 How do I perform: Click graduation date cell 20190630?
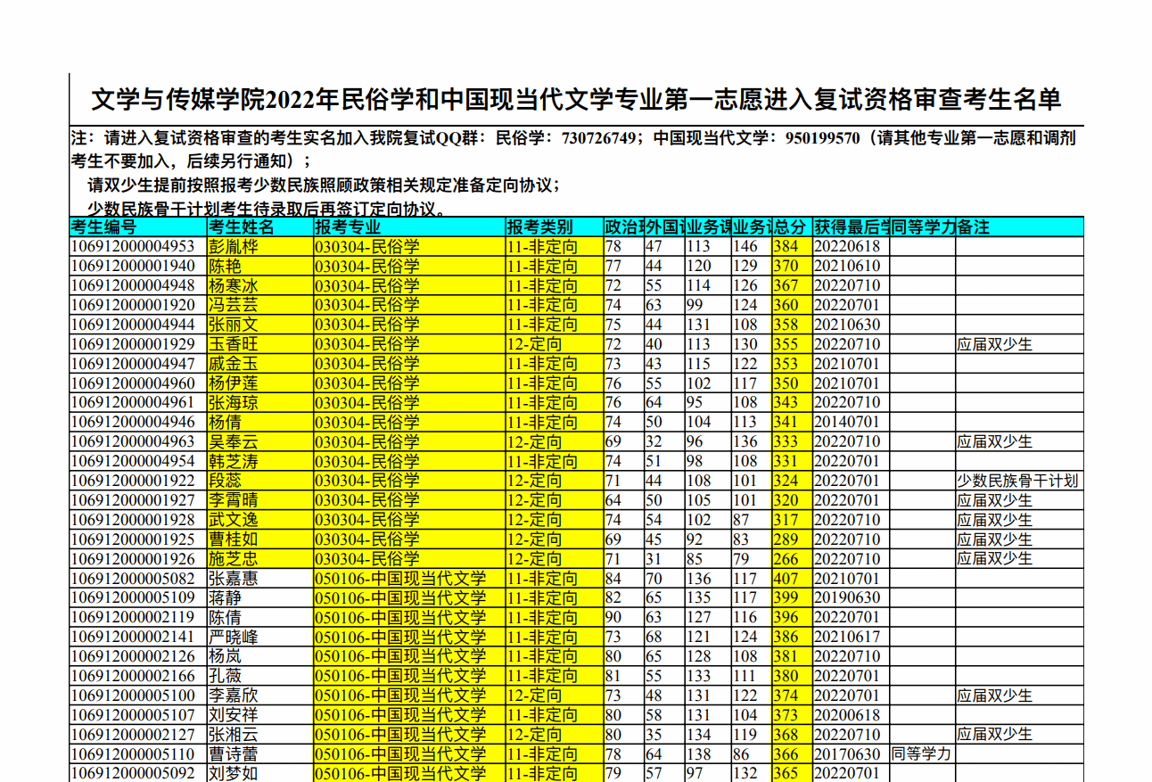[851, 597]
